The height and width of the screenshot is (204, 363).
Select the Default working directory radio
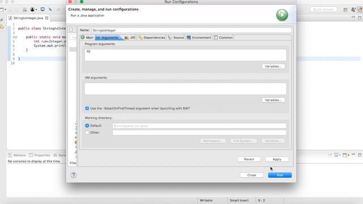tap(87, 126)
